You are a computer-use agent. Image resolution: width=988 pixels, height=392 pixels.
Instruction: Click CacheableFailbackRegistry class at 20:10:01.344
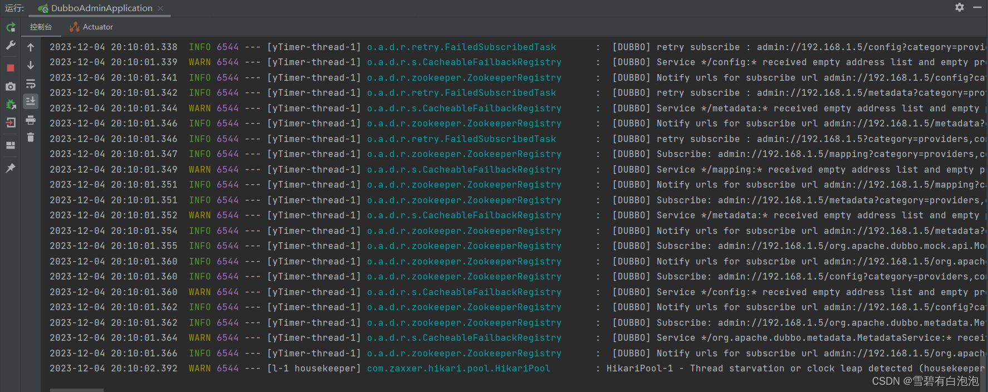pyautogui.click(x=464, y=109)
